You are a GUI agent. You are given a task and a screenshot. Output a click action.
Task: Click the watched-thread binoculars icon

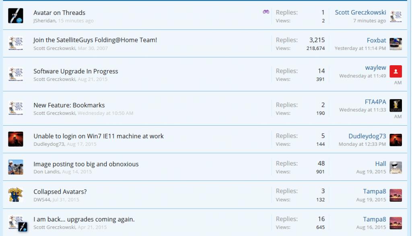pyautogui.click(x=266, y=12)
